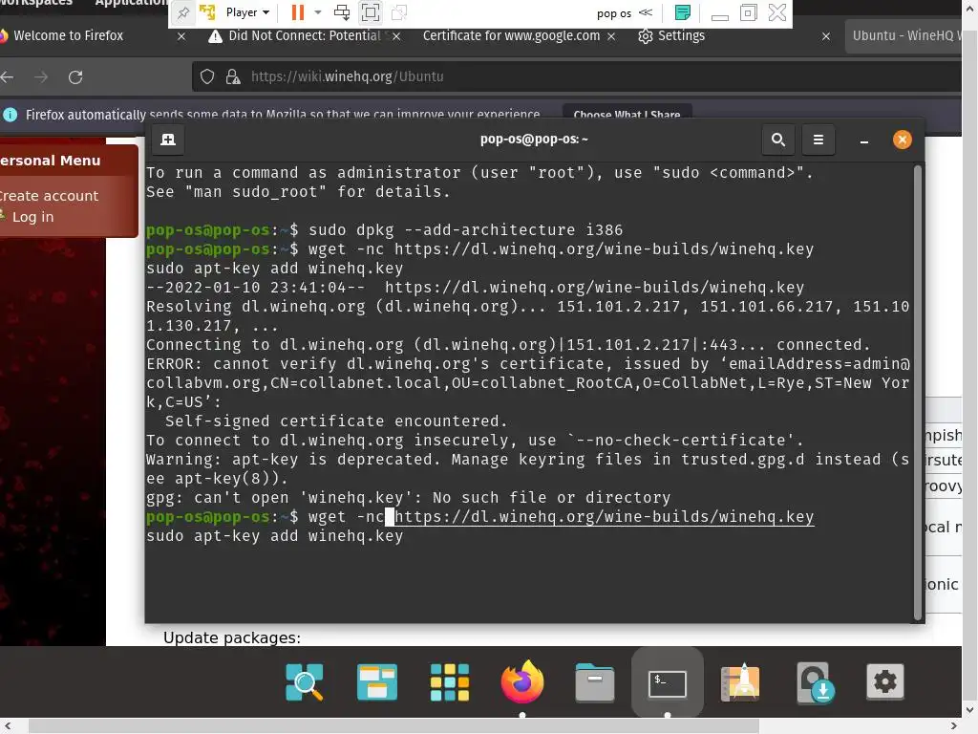Minimize the pop-os terminal window
This screenshot has width=978, height=734.
point(863,141)
